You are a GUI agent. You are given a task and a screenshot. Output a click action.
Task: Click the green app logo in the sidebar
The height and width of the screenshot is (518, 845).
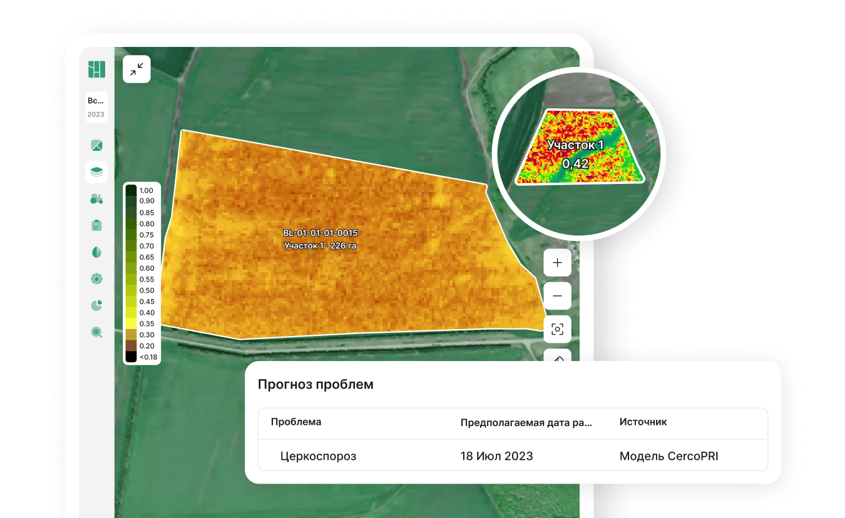tap(96, 69)
